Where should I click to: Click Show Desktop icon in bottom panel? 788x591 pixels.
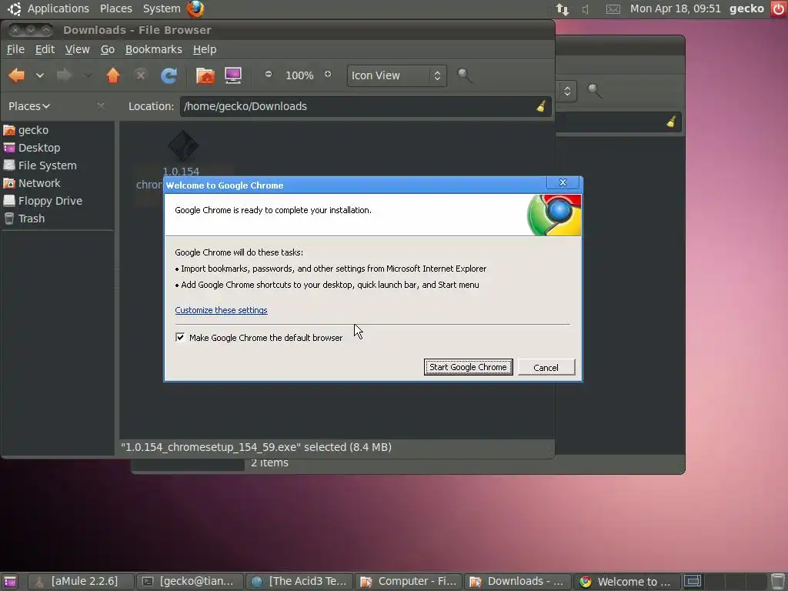9,582
